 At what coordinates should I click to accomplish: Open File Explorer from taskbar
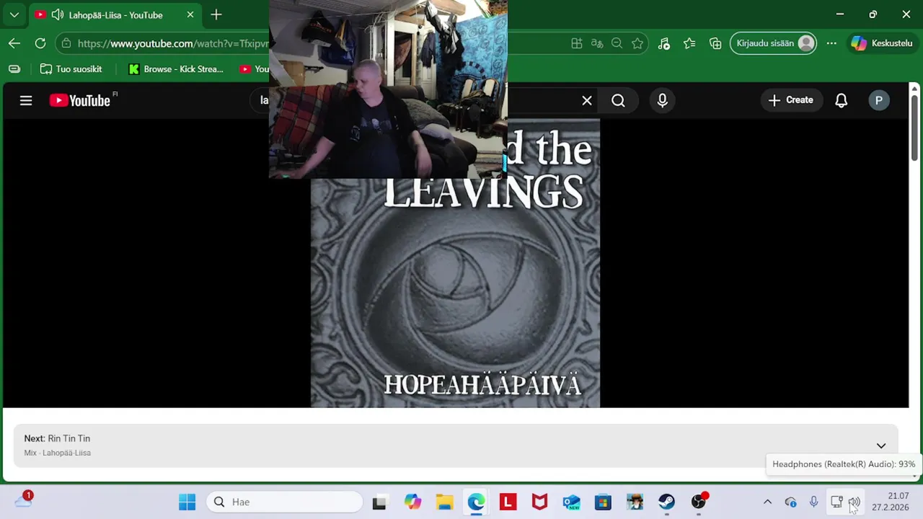pos(444,502)
